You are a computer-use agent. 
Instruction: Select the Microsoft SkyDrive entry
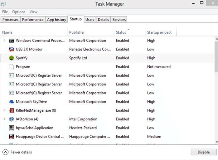(x=31, y=102)
